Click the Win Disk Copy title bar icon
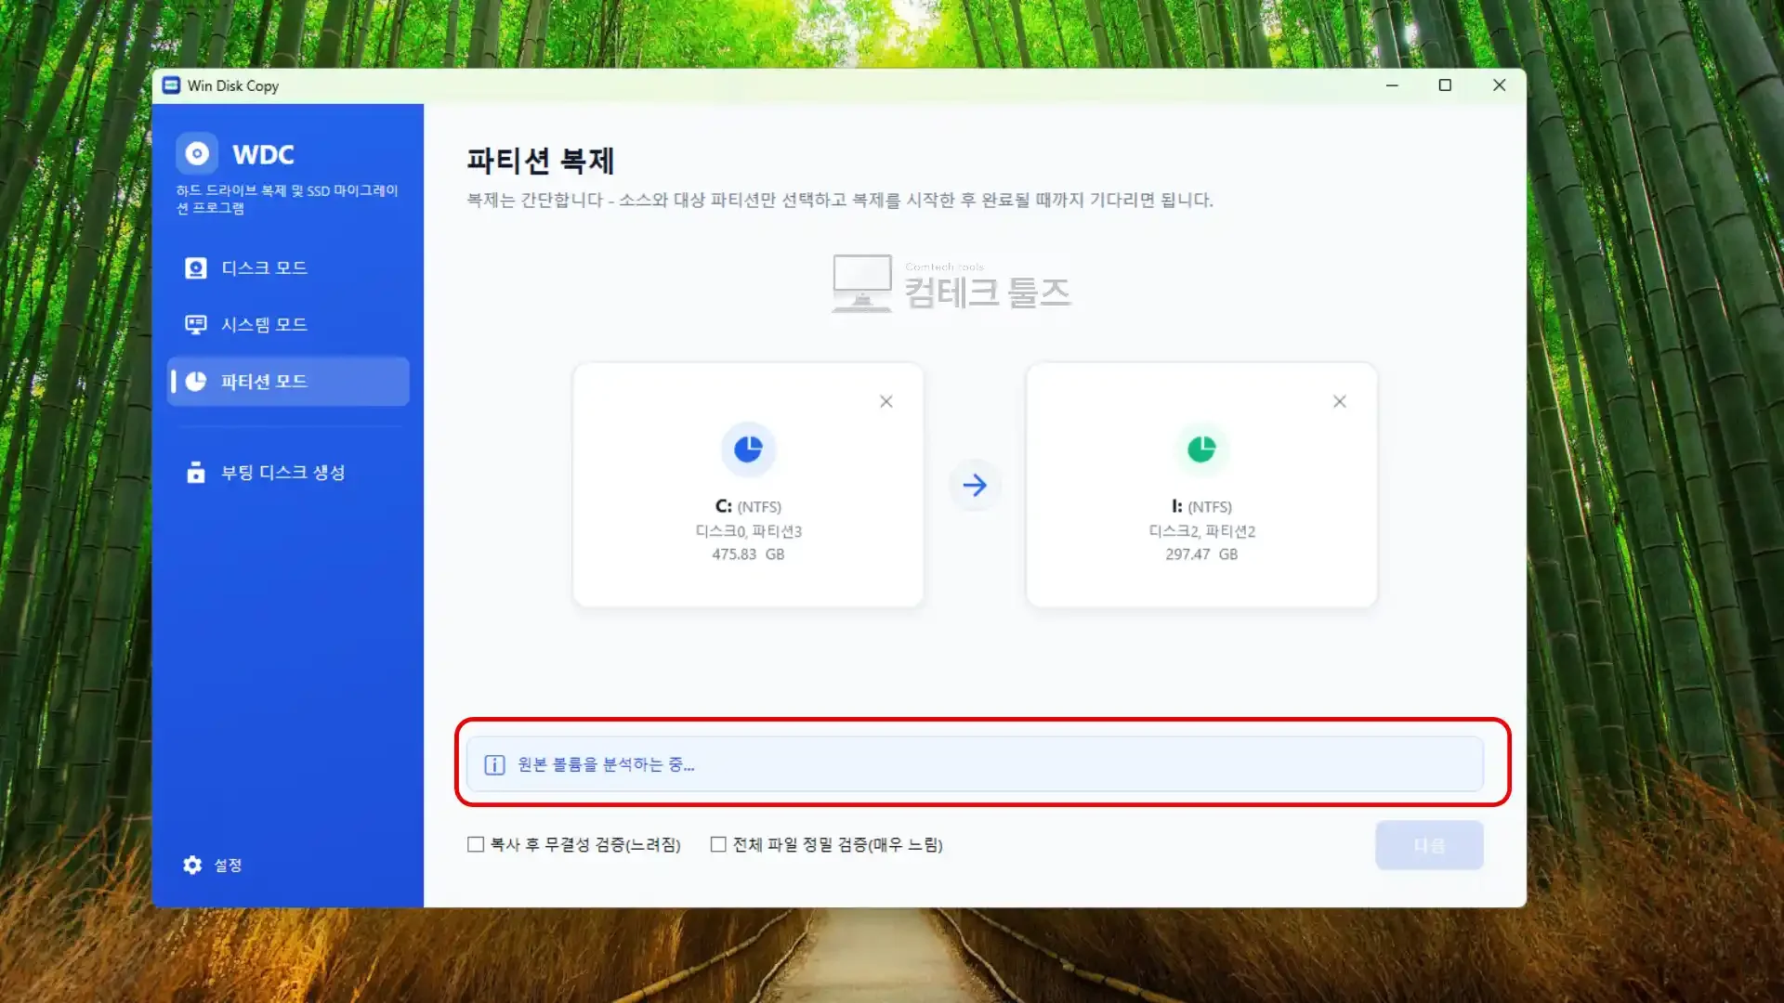The width and height of the screenshot is (1784, 1003). point(171,85)
